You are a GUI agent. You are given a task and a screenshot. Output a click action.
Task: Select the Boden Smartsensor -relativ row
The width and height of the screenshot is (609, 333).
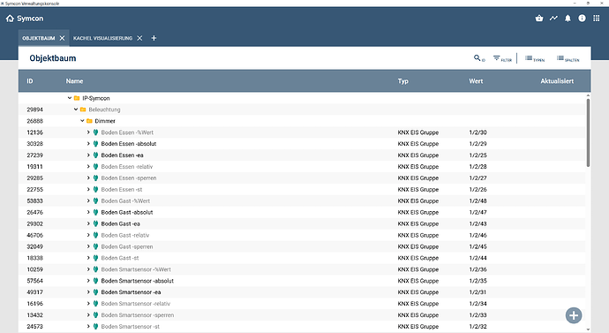tap(302, 304)
